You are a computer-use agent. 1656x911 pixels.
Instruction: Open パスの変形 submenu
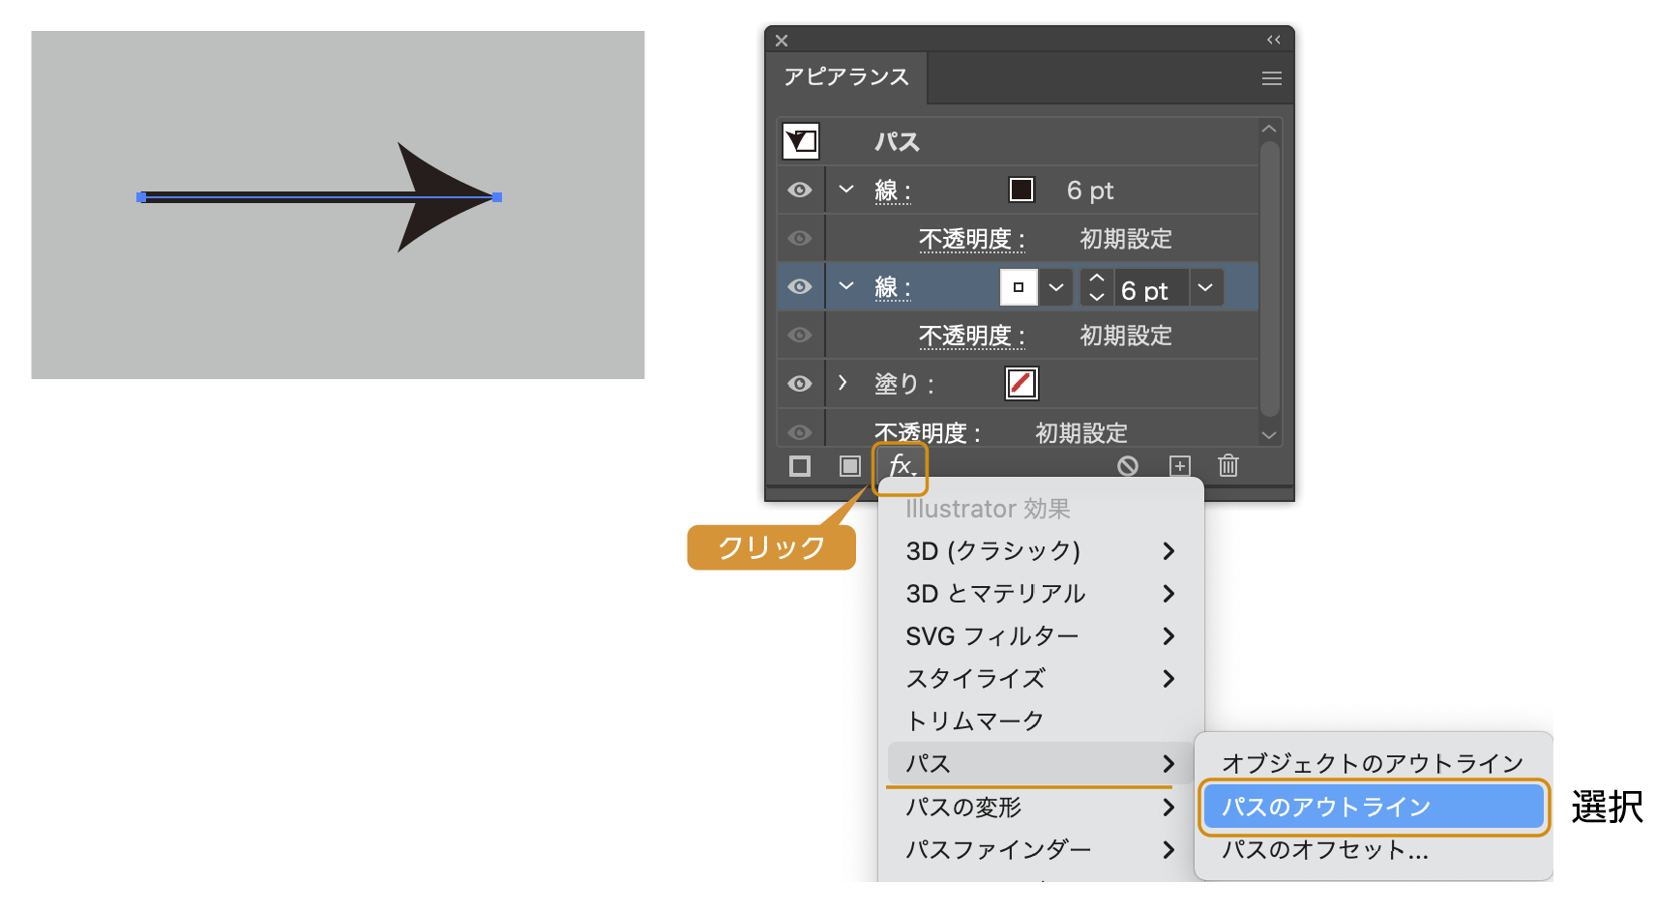point(1041,808)
